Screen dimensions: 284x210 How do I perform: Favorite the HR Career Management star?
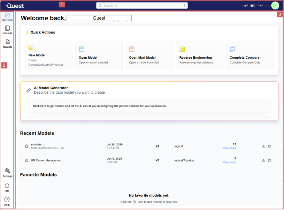[26, 160]
